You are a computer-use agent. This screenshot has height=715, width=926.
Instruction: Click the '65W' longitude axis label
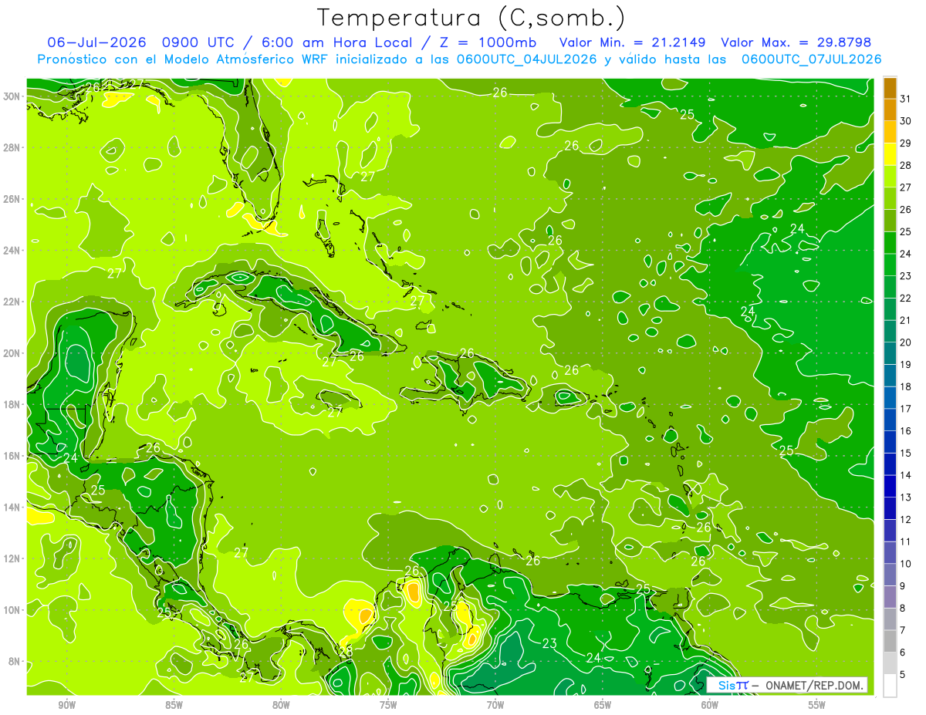pyautogui.click(x=603, y=706)
